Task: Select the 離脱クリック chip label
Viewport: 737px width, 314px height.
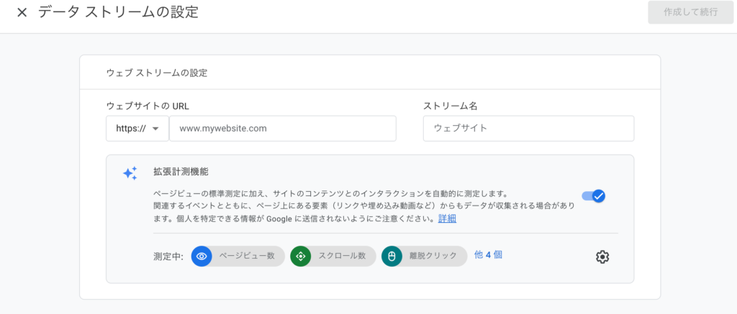Action: pyautogui.click(x=434, y=257)
